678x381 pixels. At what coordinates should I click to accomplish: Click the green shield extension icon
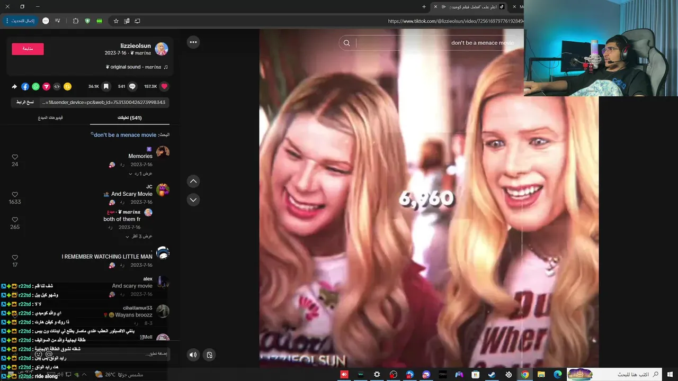(87, 21)
